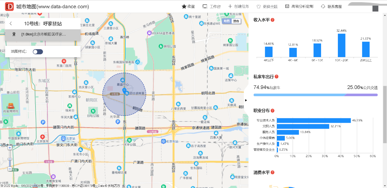Click the 4K以下 income bar

click(269, 52)
